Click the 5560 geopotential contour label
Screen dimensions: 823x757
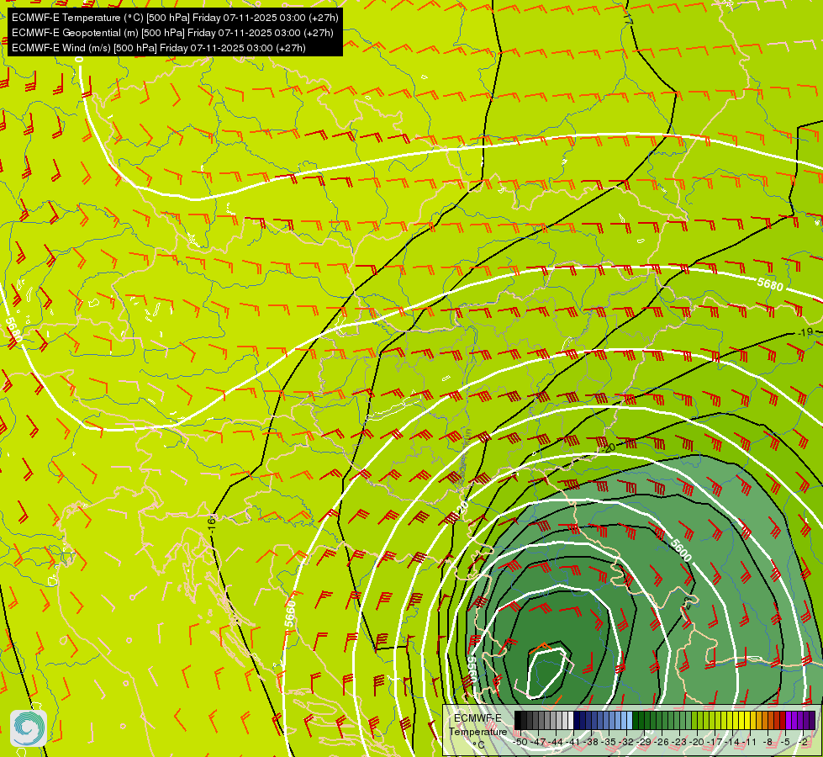pyautogui.click(x=471, y=670)
